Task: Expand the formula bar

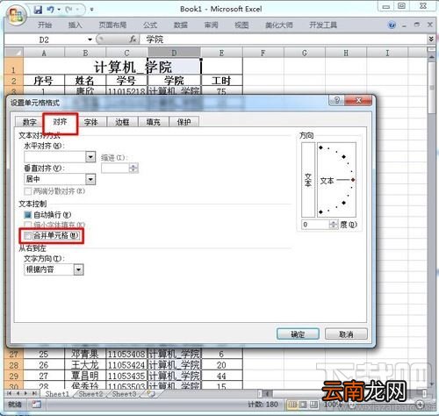Action: coord(431,39)
